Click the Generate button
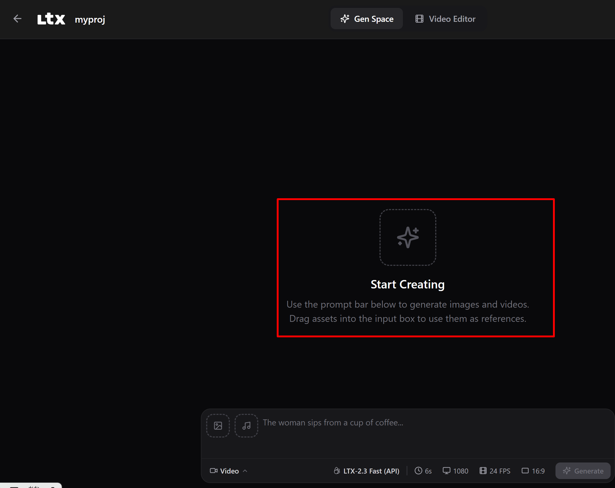 pos(583,471)
